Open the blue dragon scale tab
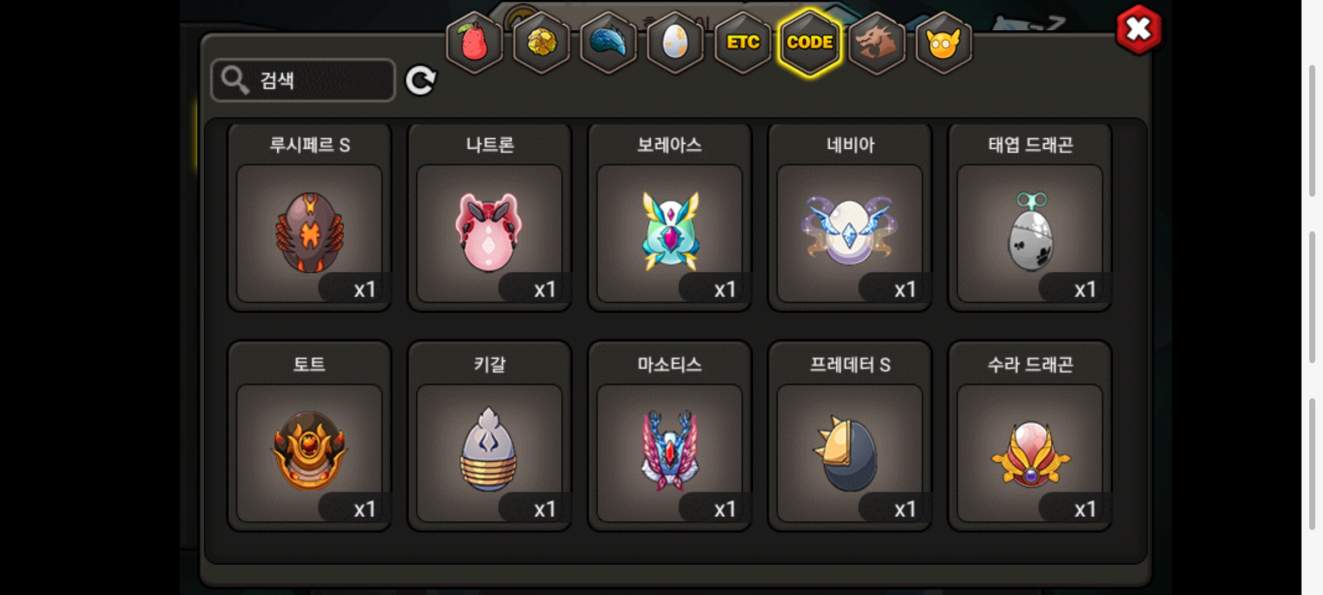 click(609, 42)
